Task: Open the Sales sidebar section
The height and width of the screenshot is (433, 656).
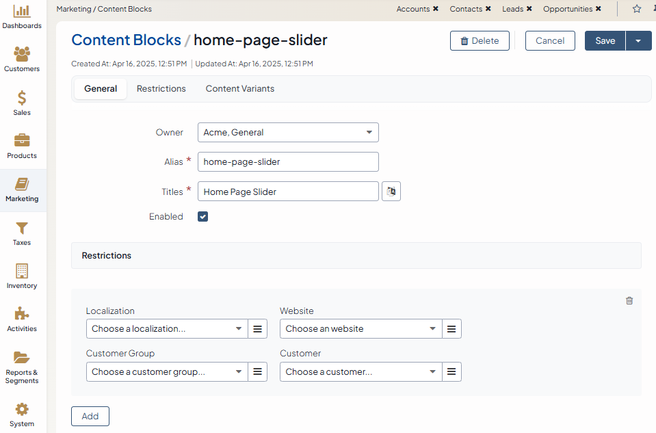Action: click(x=22, y=103)
